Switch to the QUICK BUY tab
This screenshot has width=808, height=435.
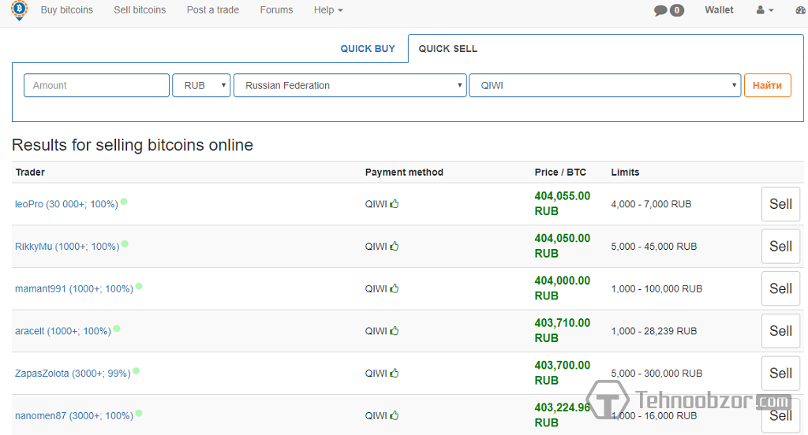(x=368, y=48)
